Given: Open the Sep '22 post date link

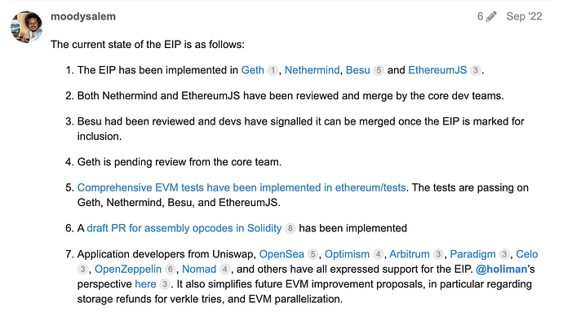Looking at the screenshot, I should click(x=524, y=16).
